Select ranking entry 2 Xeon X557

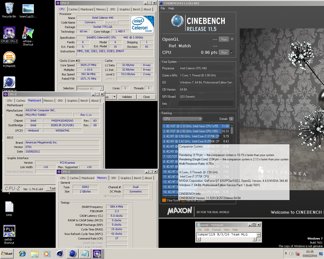pos(196,131)
